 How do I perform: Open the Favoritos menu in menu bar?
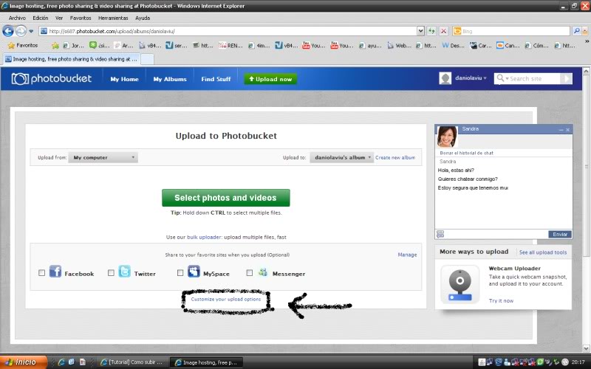pyautogui.click(x=81, y=18)
